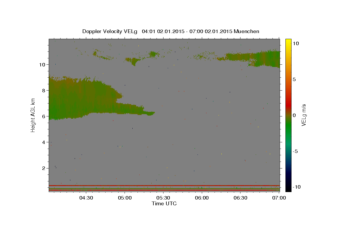Image resolution: width=346 pixels, height=230 pixels.
Task: Click the 05:30 time tick label
Action: coord(163,198)
